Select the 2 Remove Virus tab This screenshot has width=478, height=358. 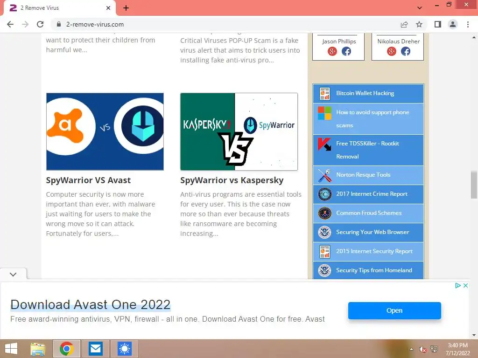click(60, 8)
